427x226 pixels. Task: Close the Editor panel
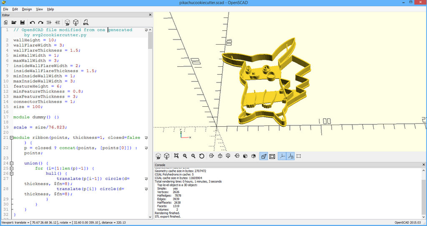click(150, 15)
